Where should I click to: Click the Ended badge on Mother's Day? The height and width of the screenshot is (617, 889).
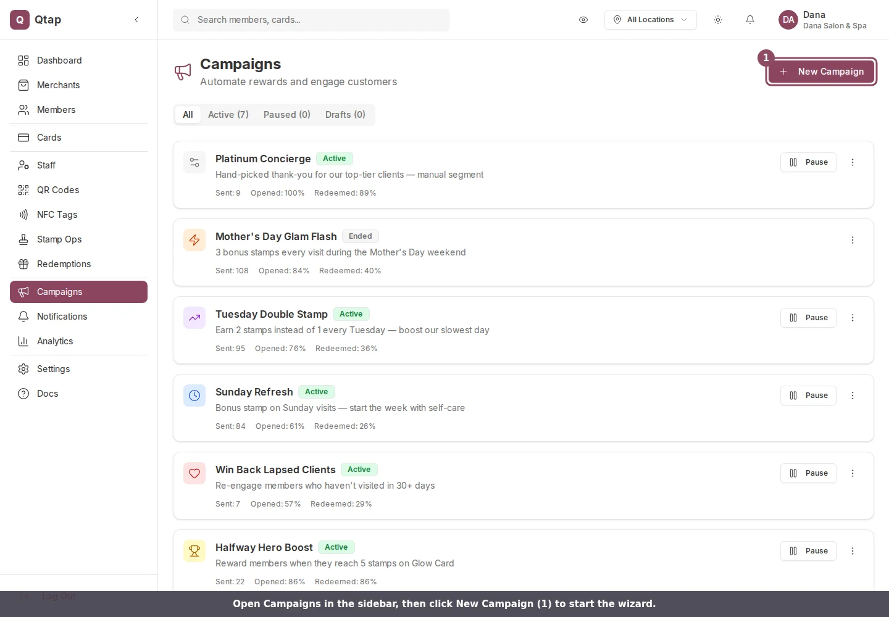(x=361, y=236)
